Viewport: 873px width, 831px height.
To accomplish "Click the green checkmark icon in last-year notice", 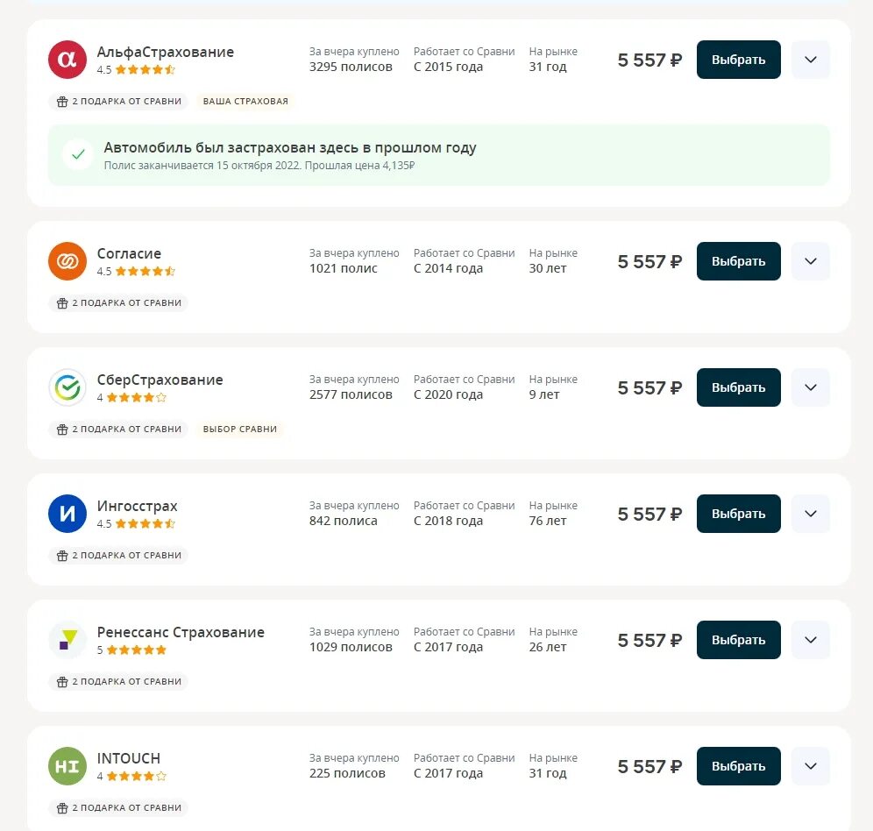I will pyautogui.click(x=78, y=154).
